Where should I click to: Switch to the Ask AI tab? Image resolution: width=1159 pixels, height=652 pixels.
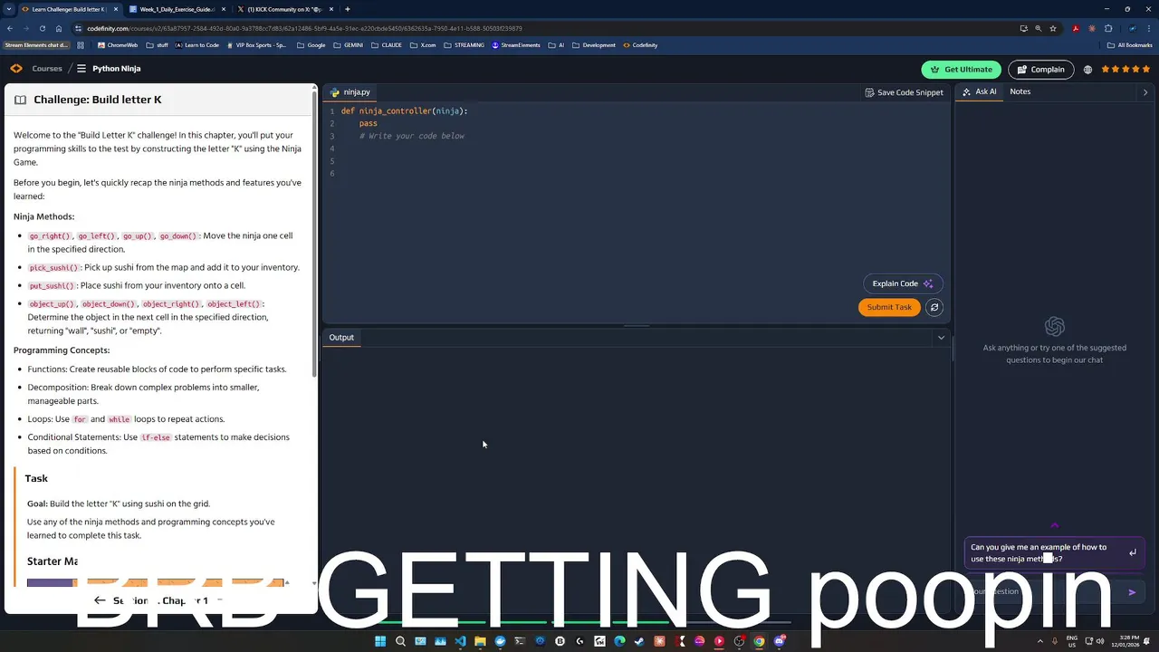point(979,91)
